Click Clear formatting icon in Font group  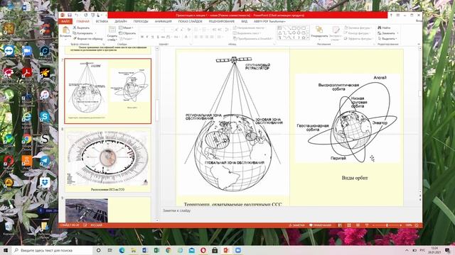tap(189, 30)
